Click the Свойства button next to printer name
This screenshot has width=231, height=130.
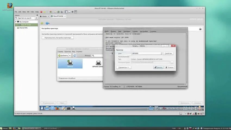tap(168, 53)
